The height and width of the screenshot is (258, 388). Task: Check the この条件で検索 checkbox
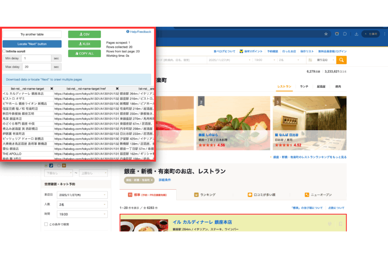pyautogui.click(x=46, y=224)
